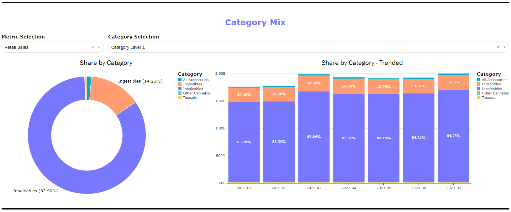Image resolution: width=511 pixels, height=212 pixels.
Task: Clear the Retail Sales metric selection
Action: click(92, 47)
